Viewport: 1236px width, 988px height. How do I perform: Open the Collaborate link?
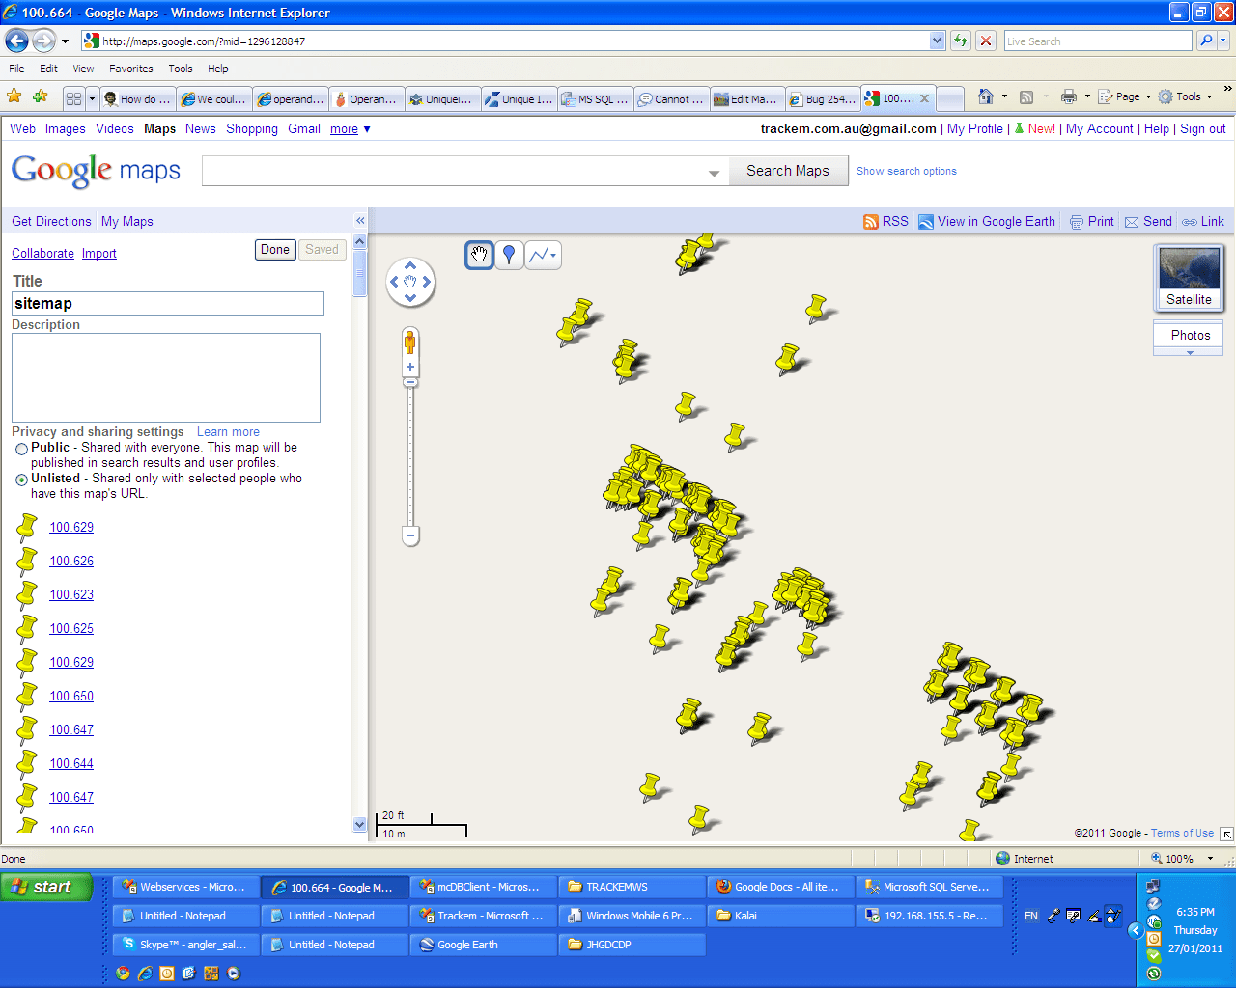(42, 253)
